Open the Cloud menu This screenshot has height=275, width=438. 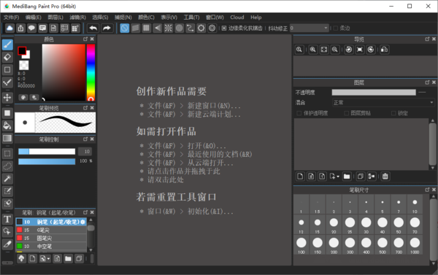coord(237,18)
